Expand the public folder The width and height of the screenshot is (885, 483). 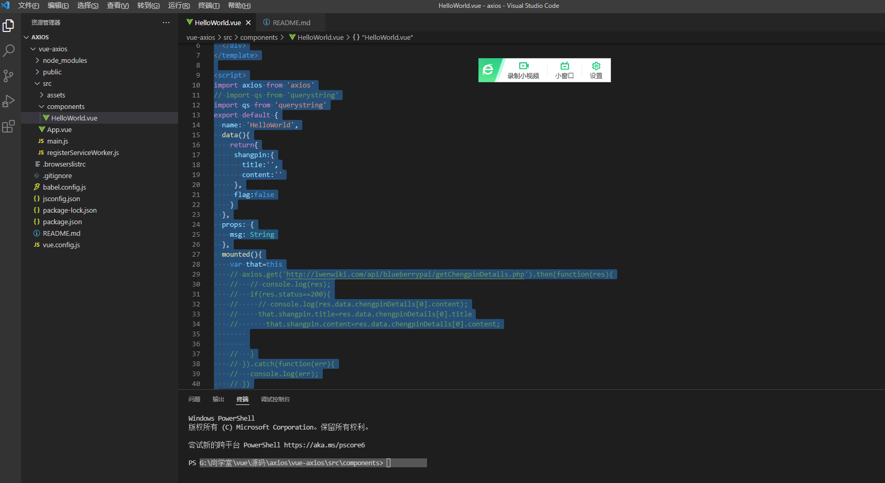[38, 72]
